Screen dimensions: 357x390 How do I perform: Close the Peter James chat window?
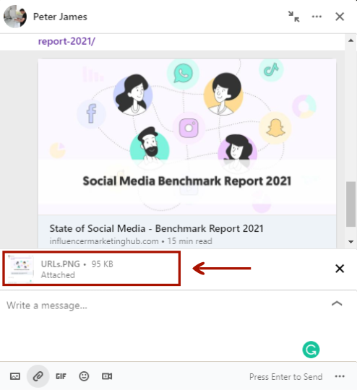[340, 17]
